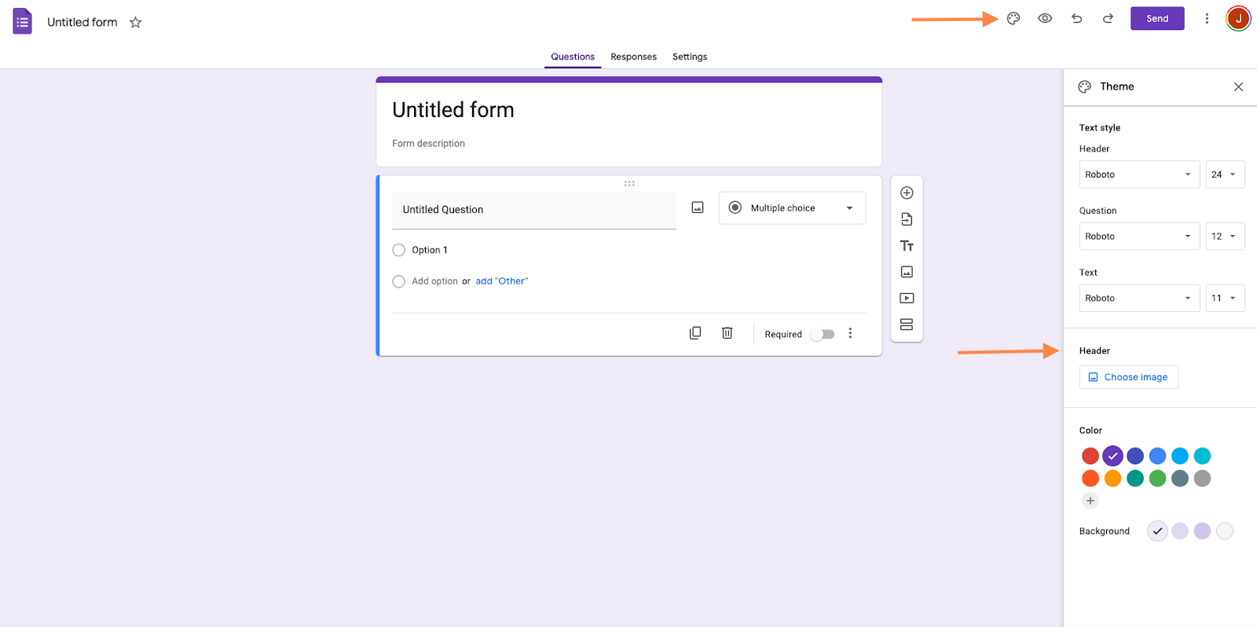
Task: Select the Option 1 radio button
Action: (399, 250)
